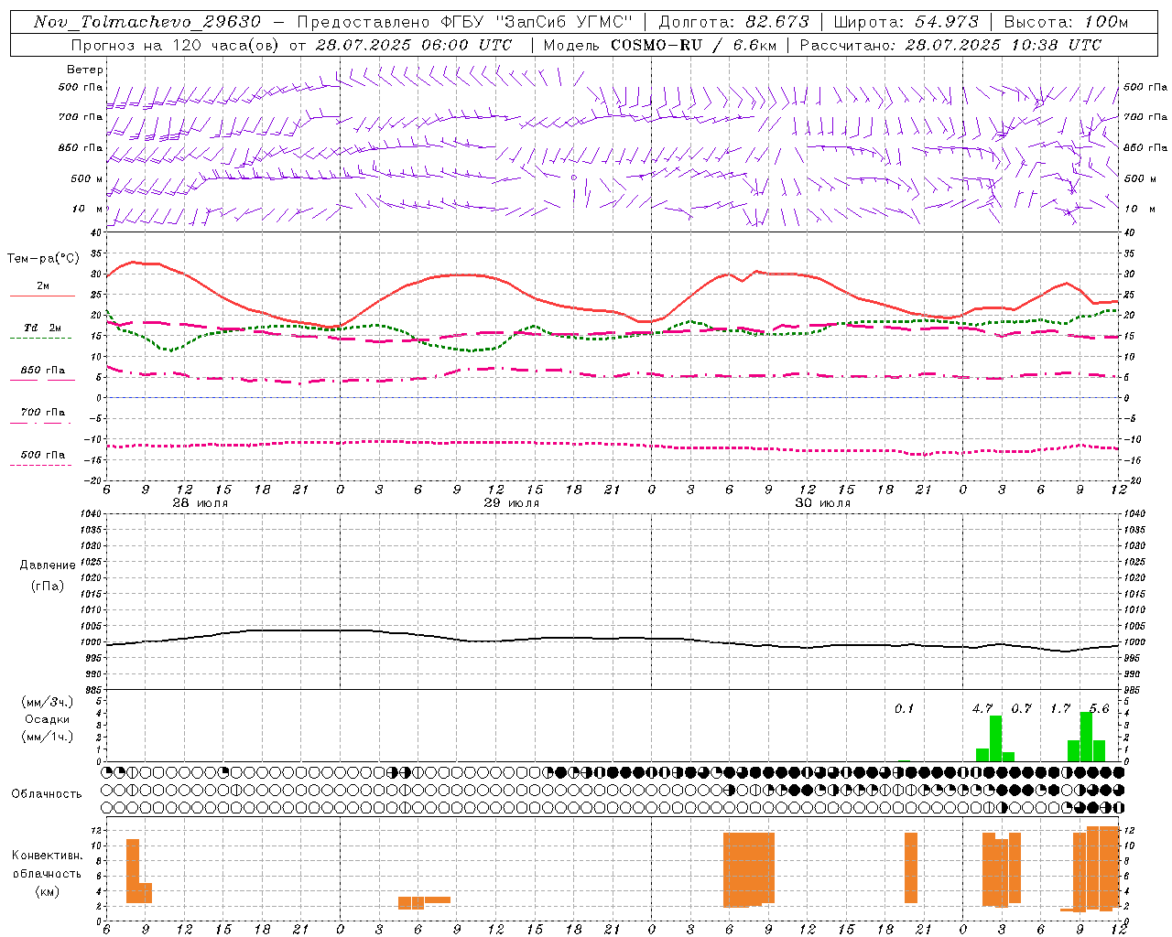Click the 'Высота: 100м' header entry
The height and width of the screenshot is (937, 1172).
pos(1066,22)
